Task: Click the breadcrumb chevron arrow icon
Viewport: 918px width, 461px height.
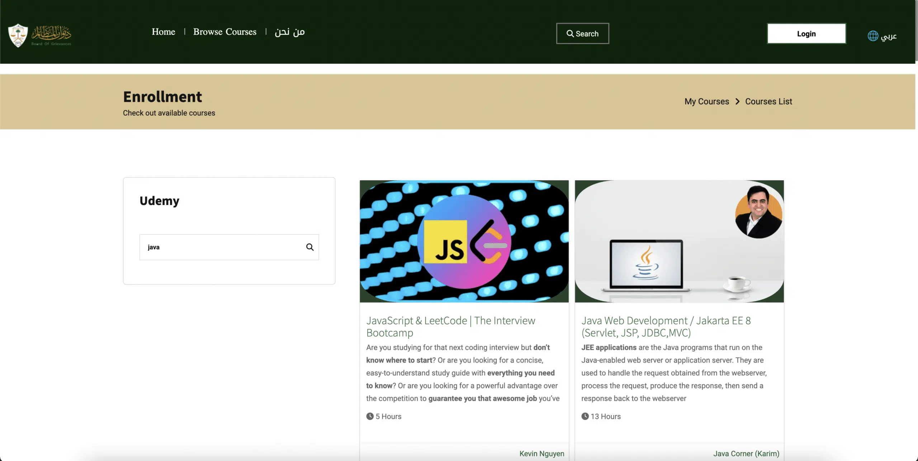Action: 737,101
